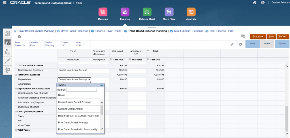Open the hamburger navigator menu
The image size is (290, 138).
click(4, 3)
